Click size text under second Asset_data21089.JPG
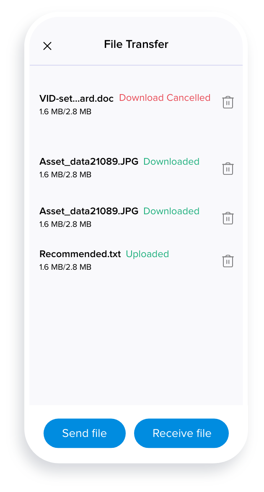This screenshot has width=264, height=492. pos(65,224)
